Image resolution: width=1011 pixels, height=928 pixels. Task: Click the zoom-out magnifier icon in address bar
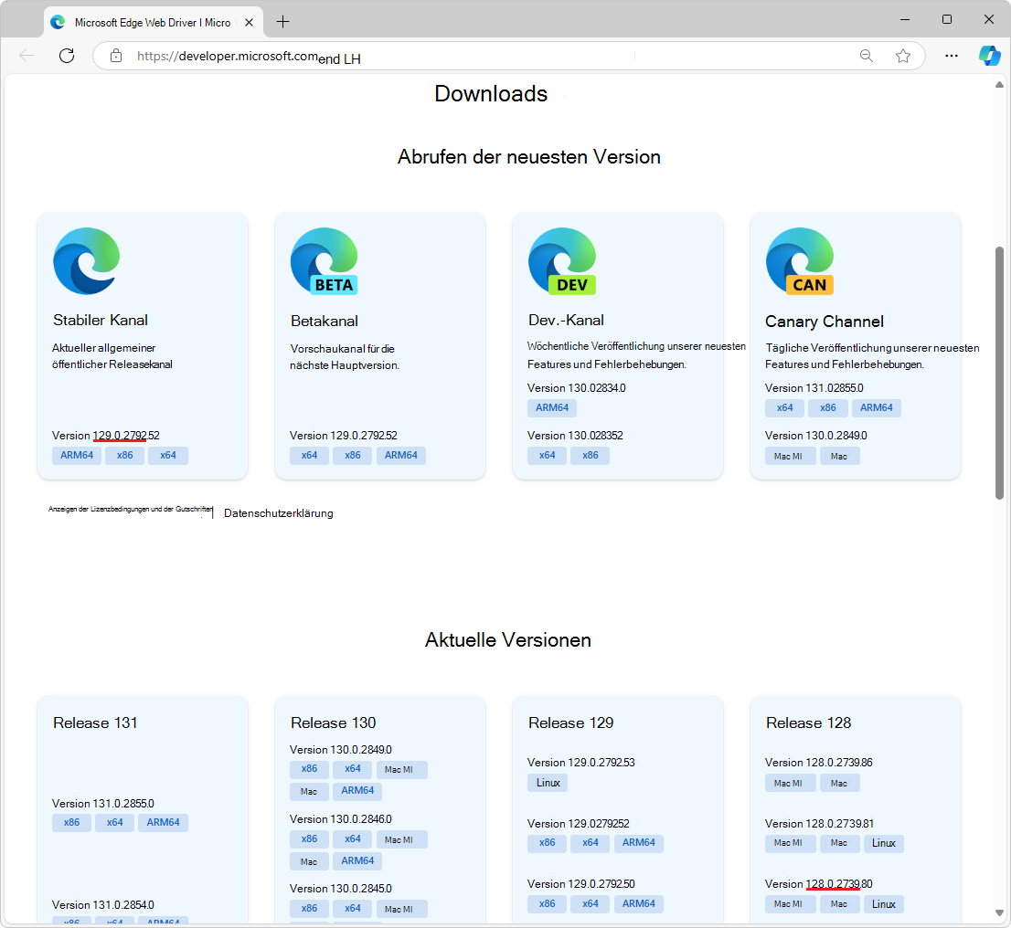[866, 56]
